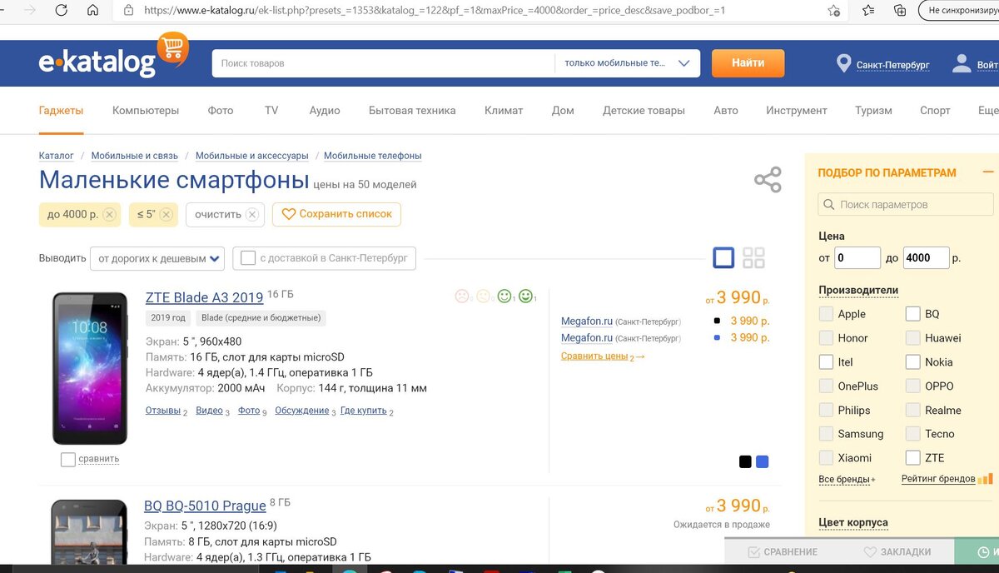The width and height of the screenshot is (999, 573).
Task: Open ZTE Blade A3 2019 product link
Action: point(204,297)
